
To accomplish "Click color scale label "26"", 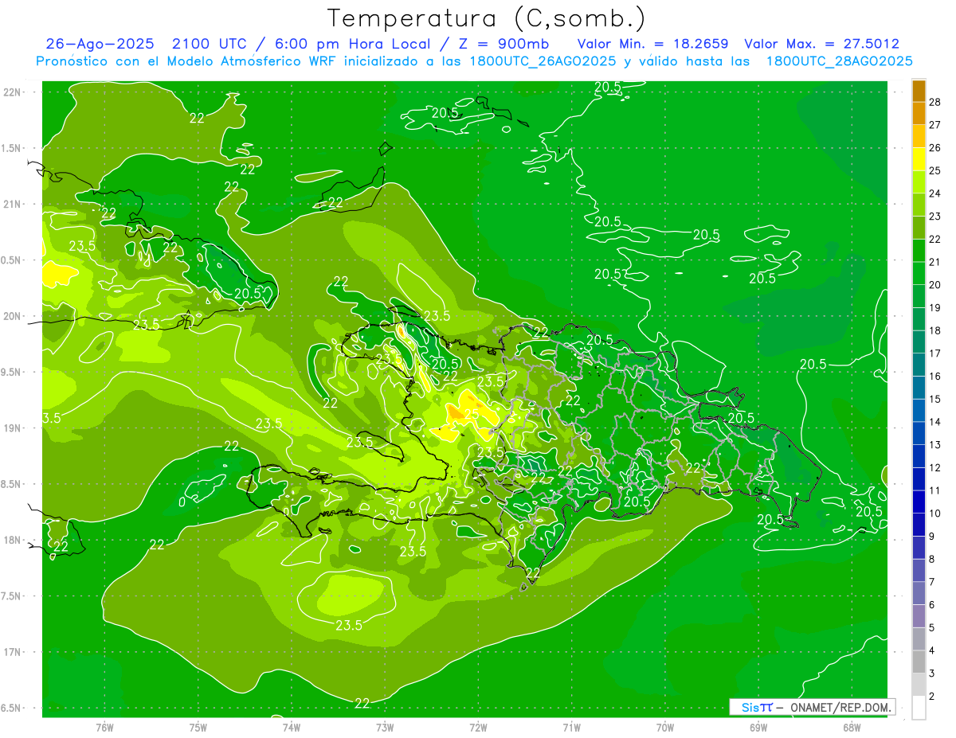I will coord(935,148).
